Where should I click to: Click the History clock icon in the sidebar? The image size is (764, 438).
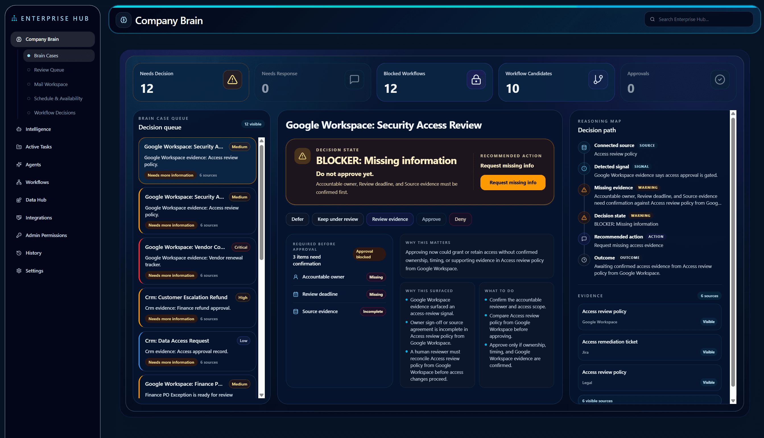pos(19,253)
